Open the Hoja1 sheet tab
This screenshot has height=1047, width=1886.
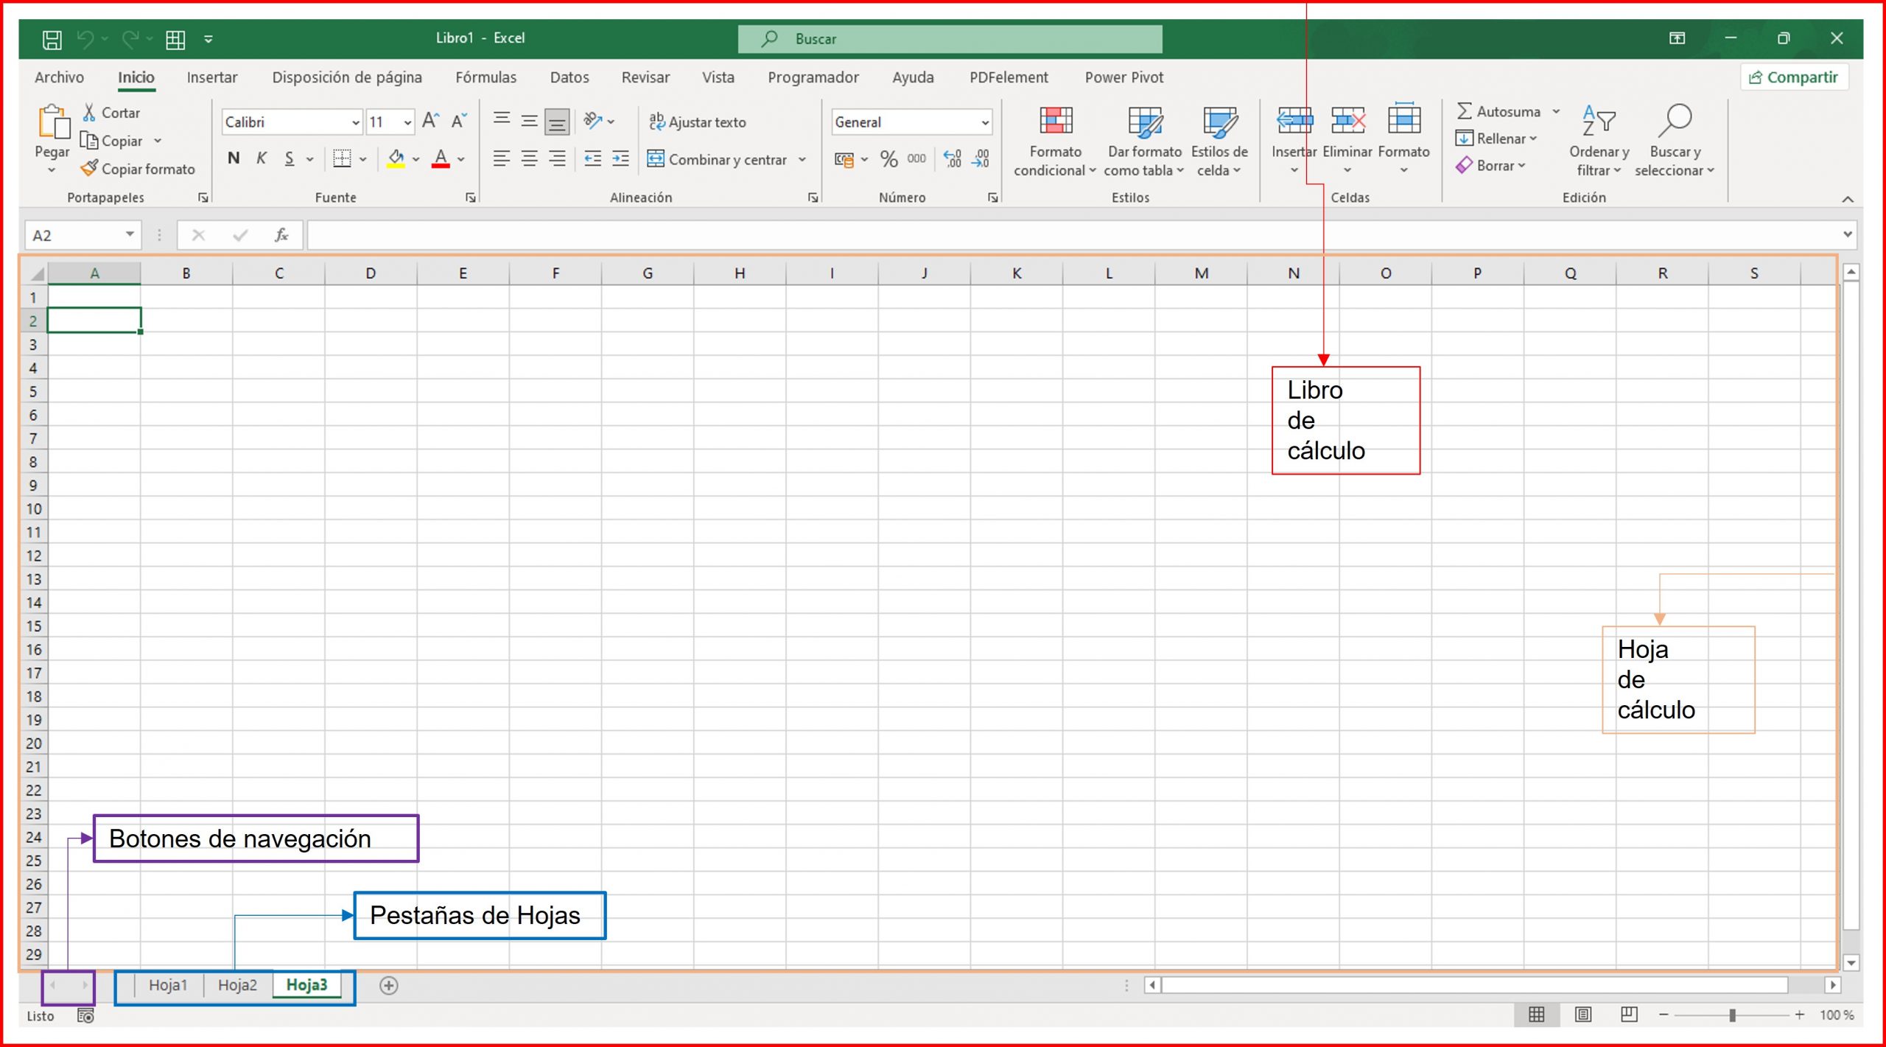point(168,984)
